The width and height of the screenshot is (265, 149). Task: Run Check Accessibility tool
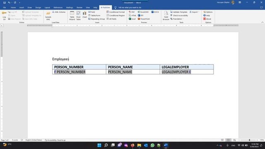click(179, 15)
